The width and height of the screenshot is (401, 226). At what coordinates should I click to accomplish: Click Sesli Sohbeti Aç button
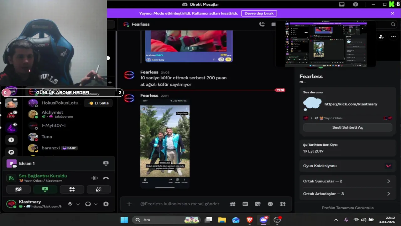click(x=347, y=127)
